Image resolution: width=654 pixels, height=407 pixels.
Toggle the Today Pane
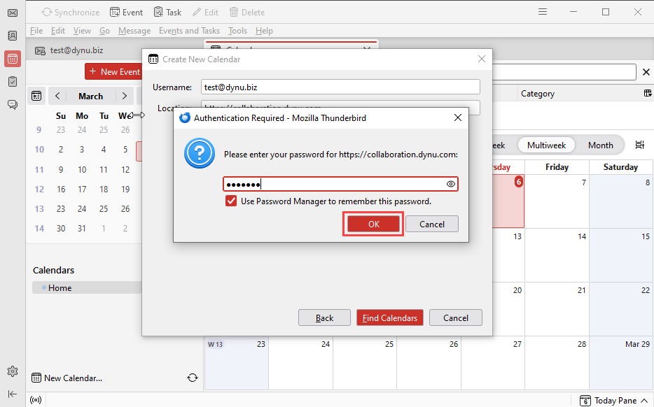[608, 400]
